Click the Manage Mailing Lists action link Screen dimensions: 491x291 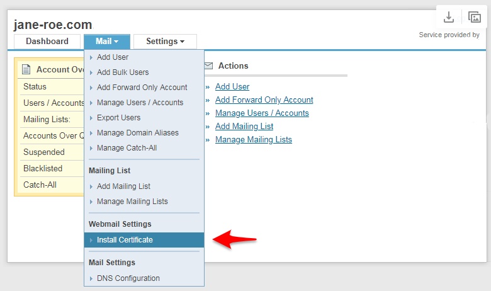(x=254, y=140)
